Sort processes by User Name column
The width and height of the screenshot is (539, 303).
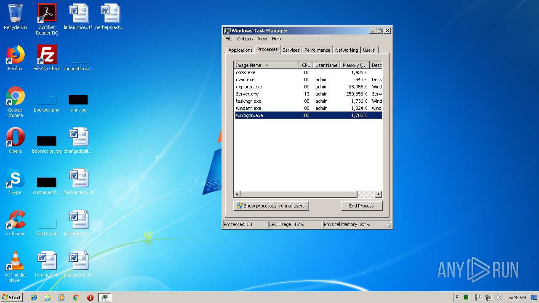pos(326,65)
